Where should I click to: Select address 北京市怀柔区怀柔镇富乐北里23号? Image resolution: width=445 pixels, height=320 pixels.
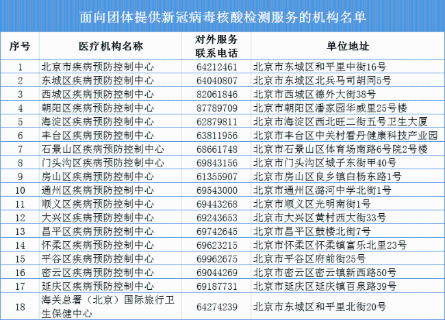[330, 245]
